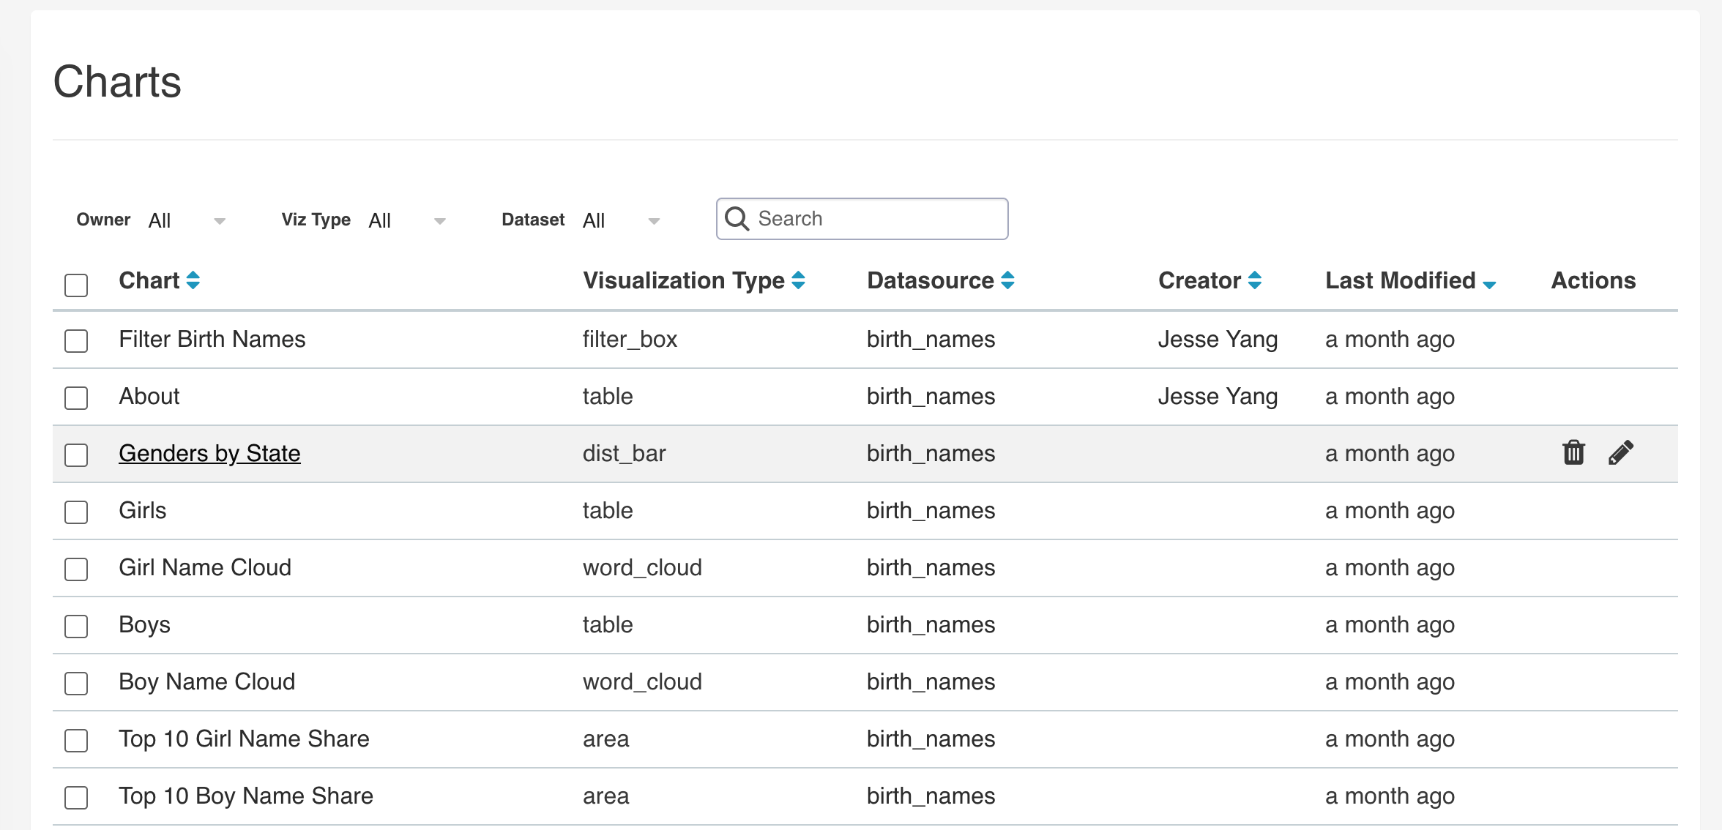The height and width of the screenshot is (830, 1722).
Task: Check the select-all charts checkbox
Action: pyautogui.click(x=76, y=285)
